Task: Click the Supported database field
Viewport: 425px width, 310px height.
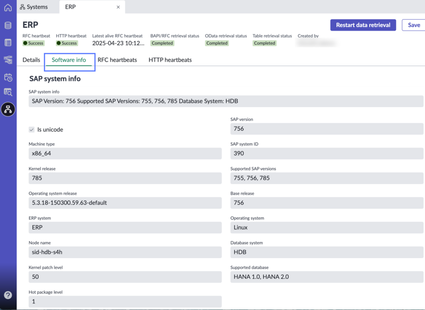Action: pos(326,277)
